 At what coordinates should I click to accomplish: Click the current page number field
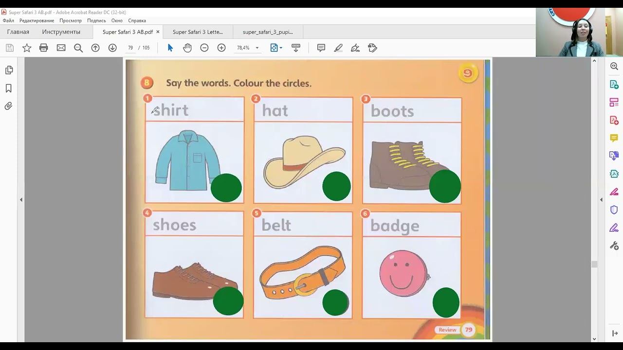(x=130, y=48)
